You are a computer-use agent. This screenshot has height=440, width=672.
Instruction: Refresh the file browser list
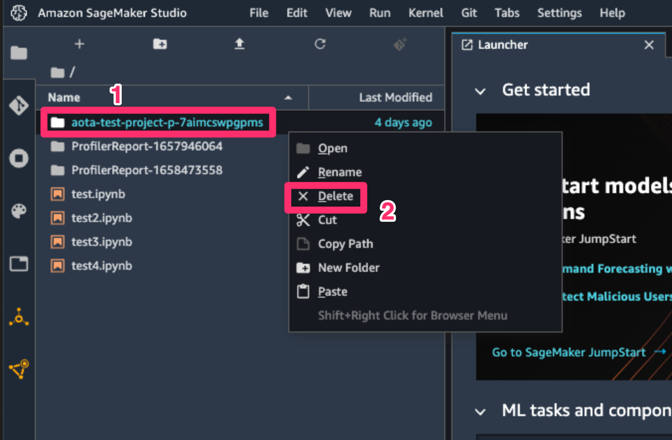pos(320,44)
